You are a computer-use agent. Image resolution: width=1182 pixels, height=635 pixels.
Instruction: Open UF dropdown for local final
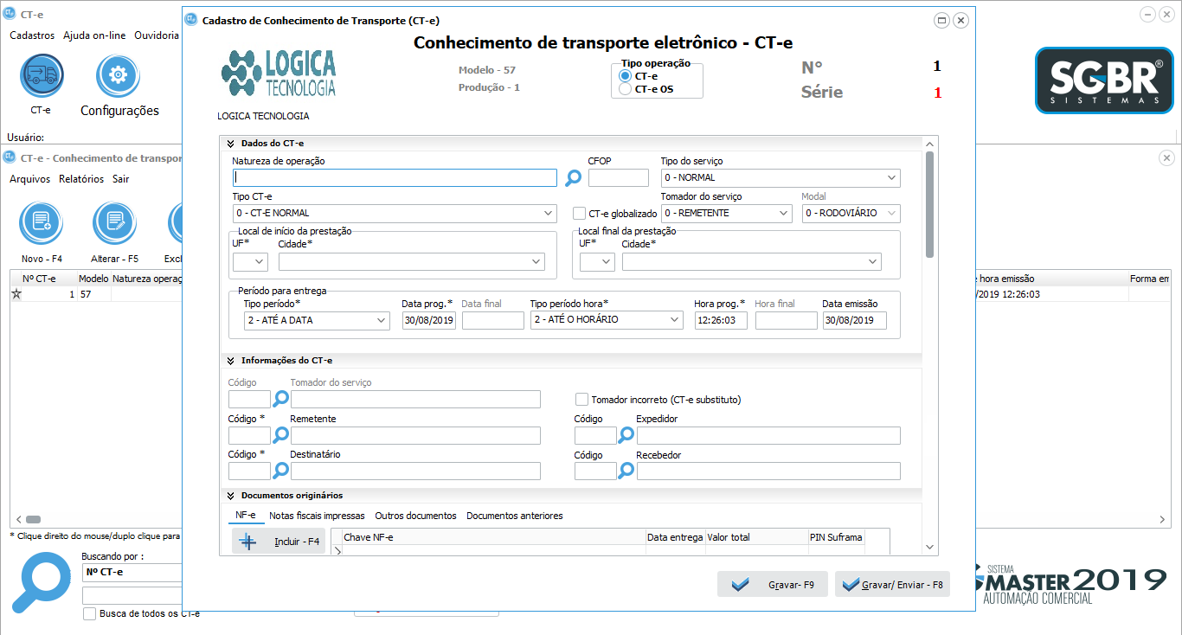597,261
